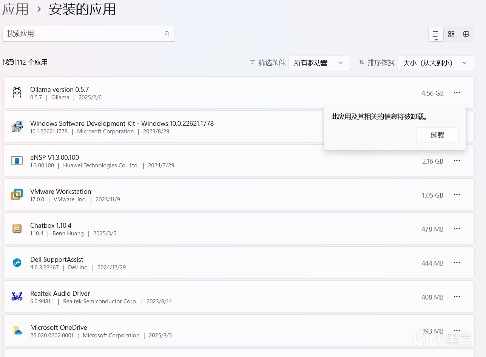Go back to 应用 in the breadcrumb
This screenshot has height=357, width=486.
coord(15,9)
